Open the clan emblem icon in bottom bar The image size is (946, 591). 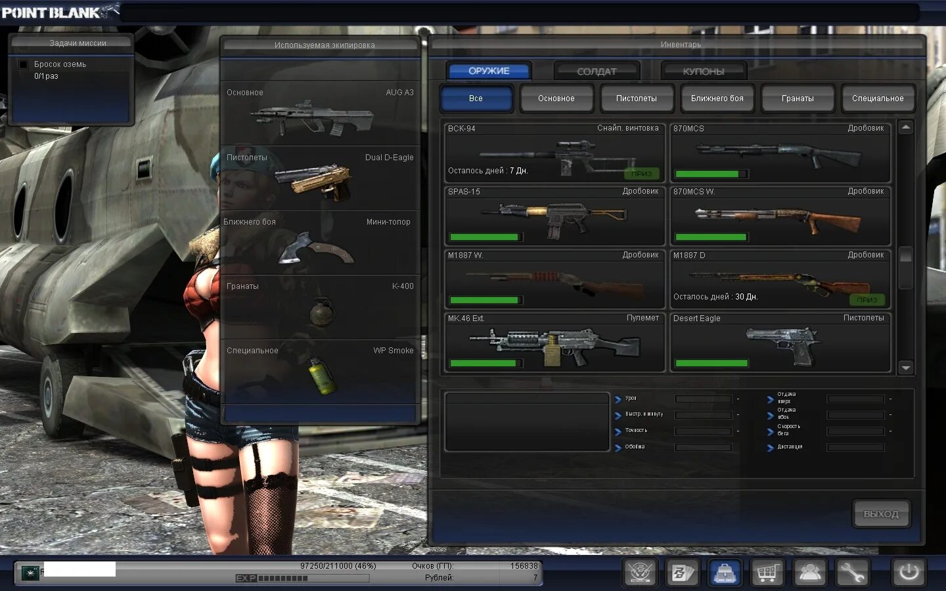pos(640,573)
